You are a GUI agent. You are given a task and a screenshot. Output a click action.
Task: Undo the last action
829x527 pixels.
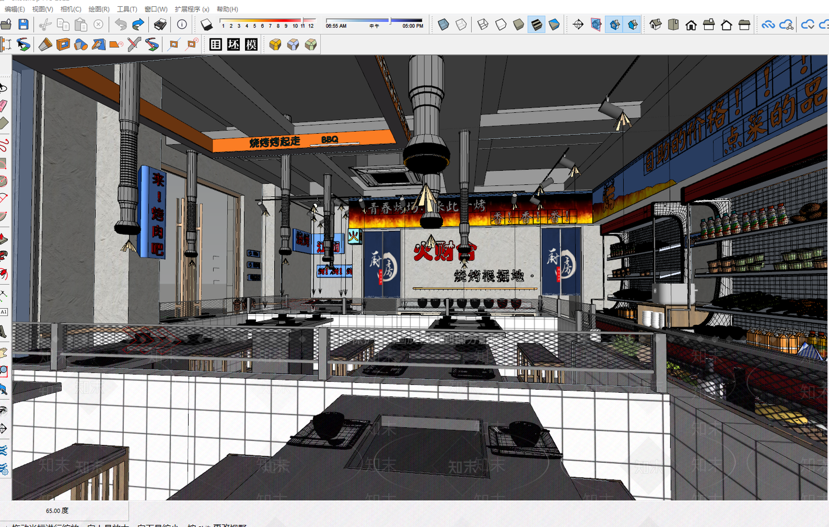coord(121,24)
